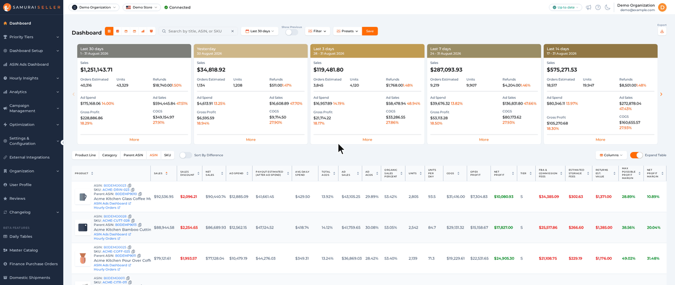Click the net profit value $17,827.00
Screen dimensions: 675x285
503,227
